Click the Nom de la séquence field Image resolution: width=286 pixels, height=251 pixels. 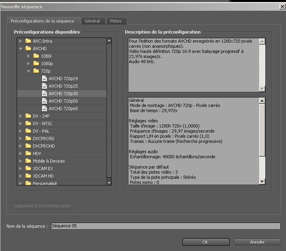coord(166,226)
